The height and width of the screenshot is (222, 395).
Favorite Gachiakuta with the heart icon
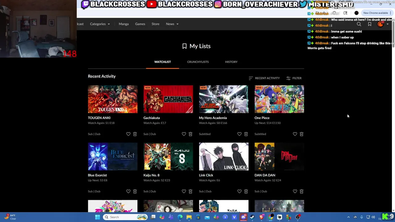tap(184, 134)
